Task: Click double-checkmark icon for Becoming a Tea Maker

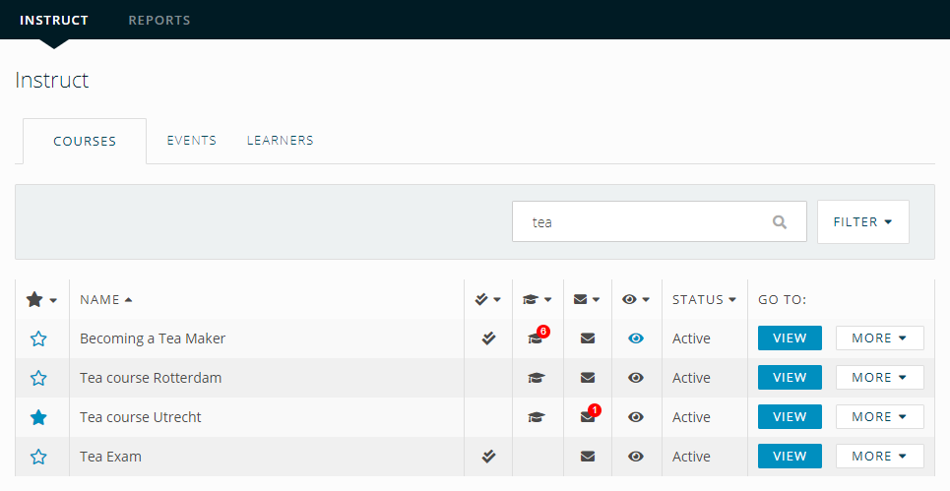Action: click(488, 338)
